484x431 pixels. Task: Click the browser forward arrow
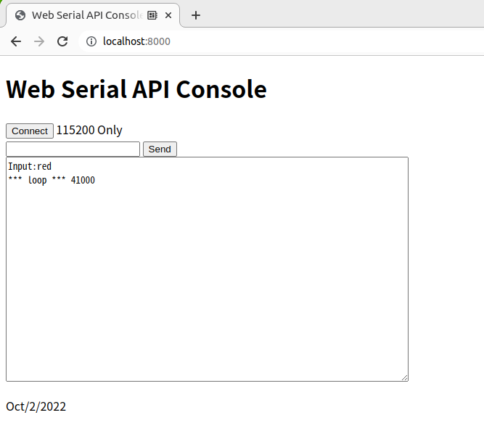(x=39, y=41)
